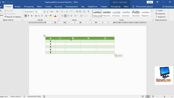This screenshot has width=174, height=98.
Task: Select Обычный style
Action: (97, 13)
